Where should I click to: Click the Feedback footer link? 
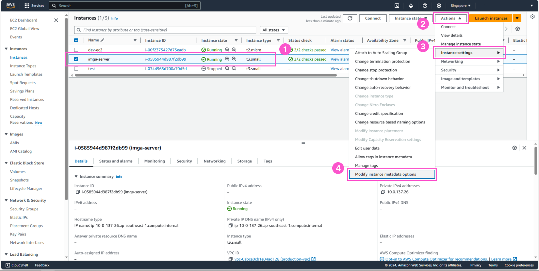[42, 265]
